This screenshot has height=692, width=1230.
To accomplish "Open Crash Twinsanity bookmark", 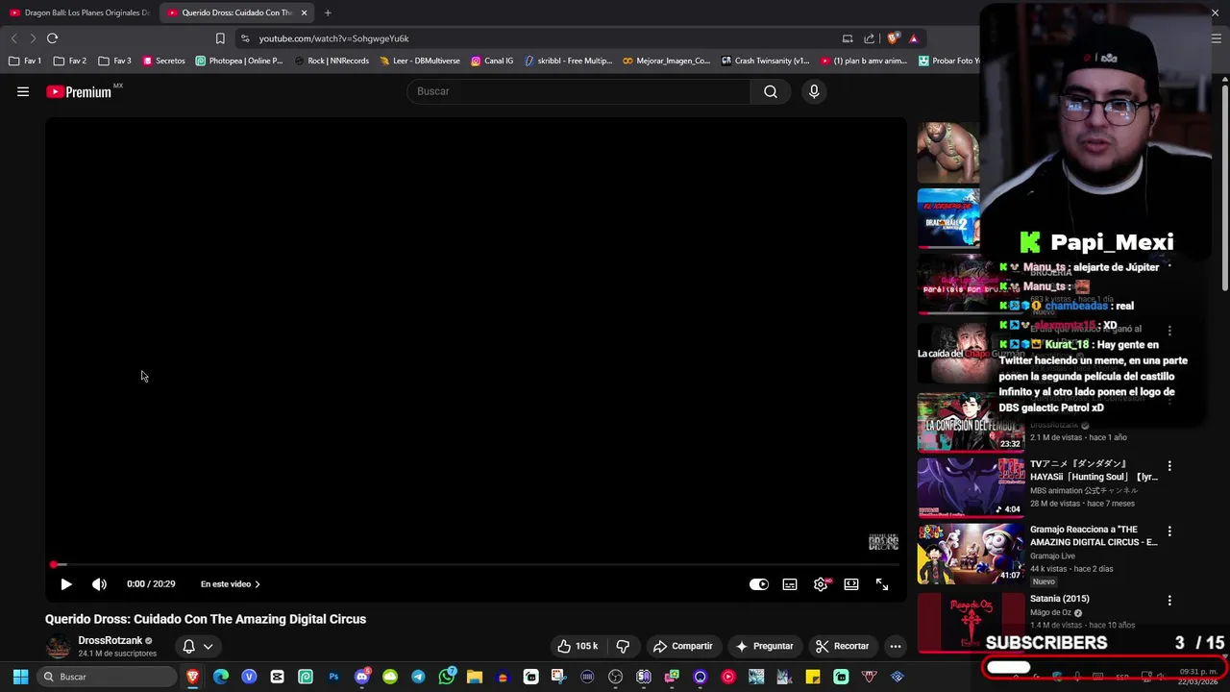I will [x=766, y=61].
